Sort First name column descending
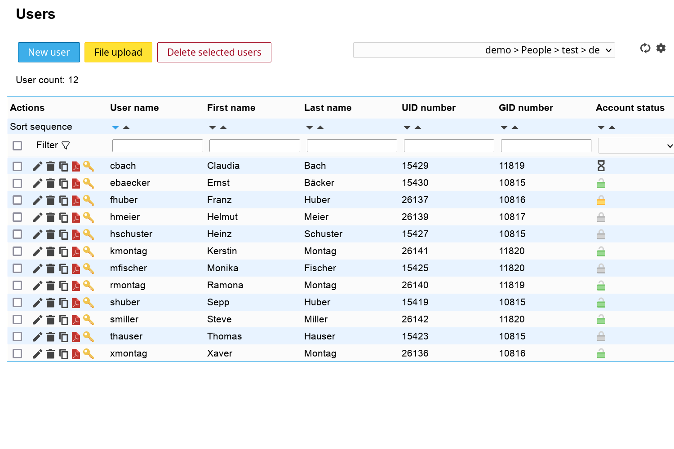 point(213,128)
